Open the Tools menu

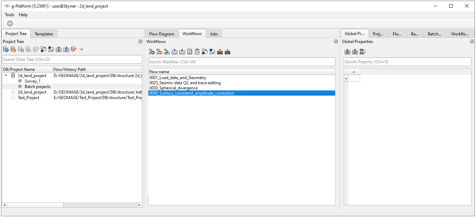click(x=10, y=15)
